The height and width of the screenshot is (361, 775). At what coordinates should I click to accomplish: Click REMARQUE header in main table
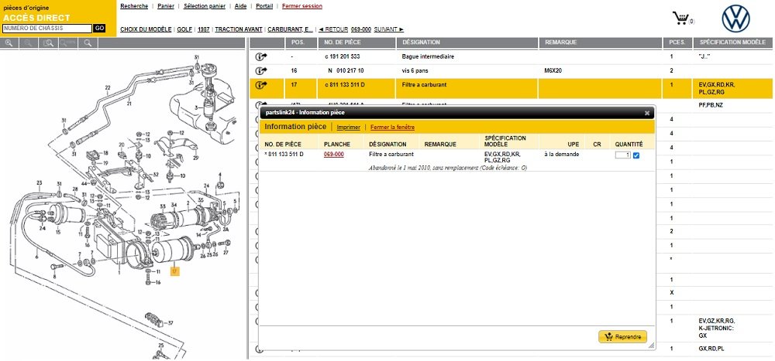560,43
